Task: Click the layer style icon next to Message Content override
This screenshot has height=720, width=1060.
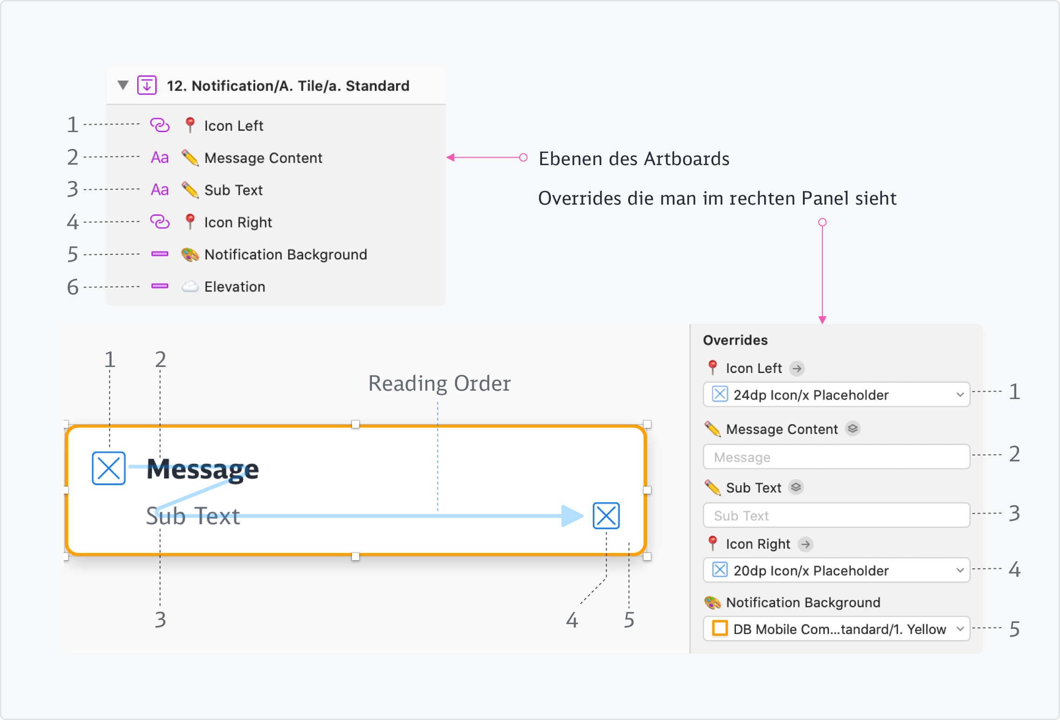Action: [x=853, y=429]
